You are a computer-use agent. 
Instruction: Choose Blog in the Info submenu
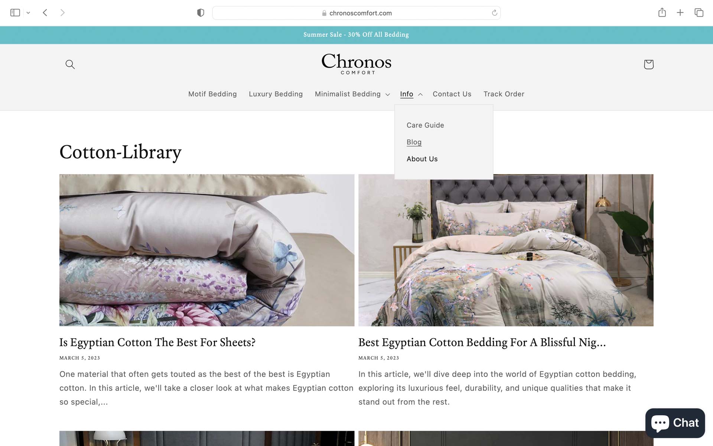pos(414,142)
